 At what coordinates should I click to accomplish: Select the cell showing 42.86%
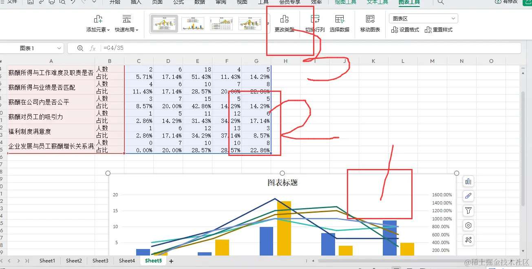(x=198, y=106)
